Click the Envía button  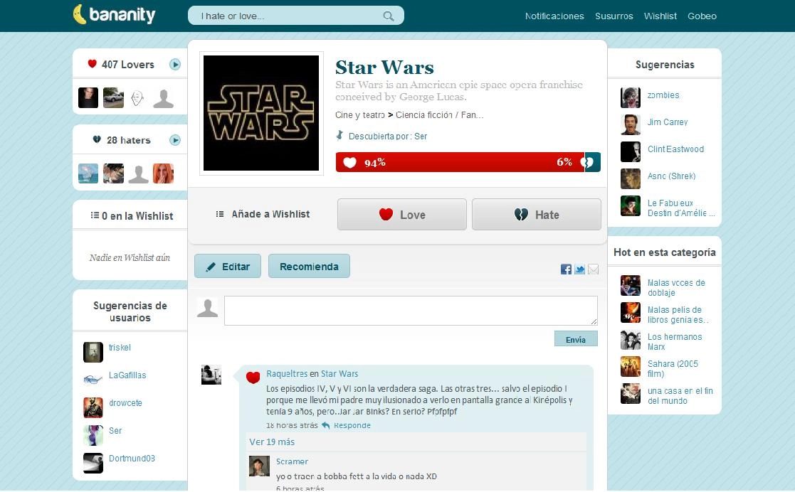(576, 339)
